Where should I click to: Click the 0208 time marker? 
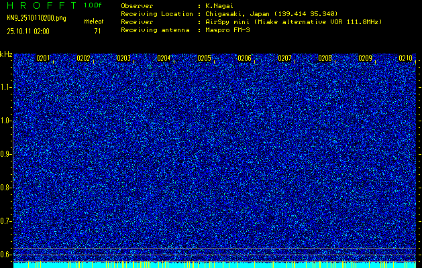tap(325, 58)
